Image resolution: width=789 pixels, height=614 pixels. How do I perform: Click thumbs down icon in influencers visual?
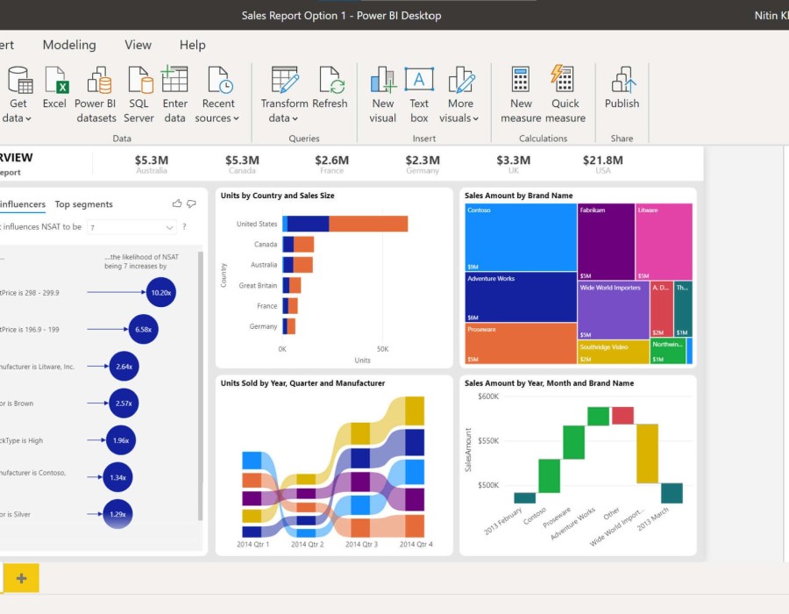pos(191,203)
